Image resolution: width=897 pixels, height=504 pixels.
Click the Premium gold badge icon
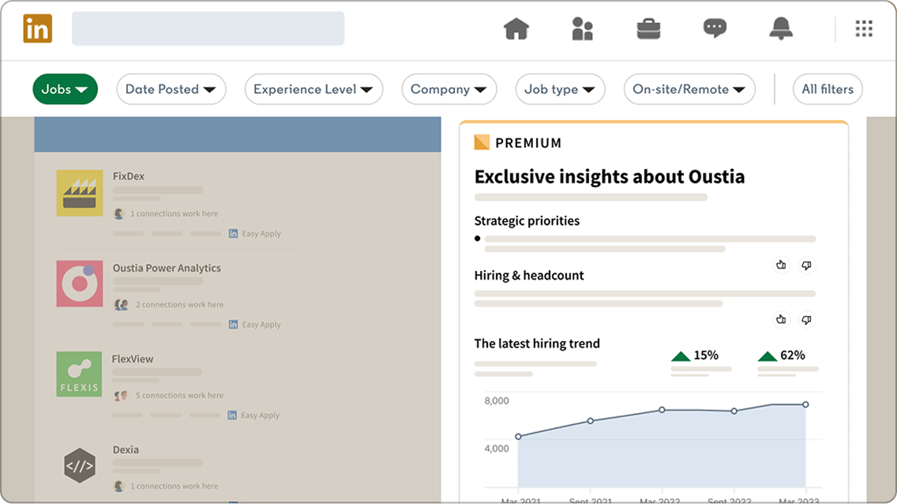point(482,142)
